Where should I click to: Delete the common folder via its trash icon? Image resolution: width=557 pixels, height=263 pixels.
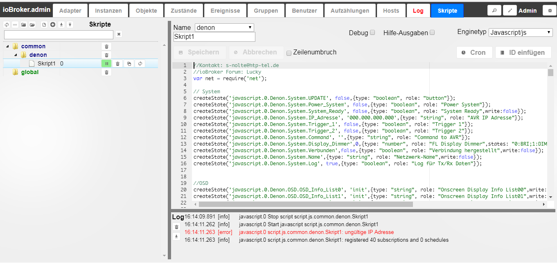point(106,47)
